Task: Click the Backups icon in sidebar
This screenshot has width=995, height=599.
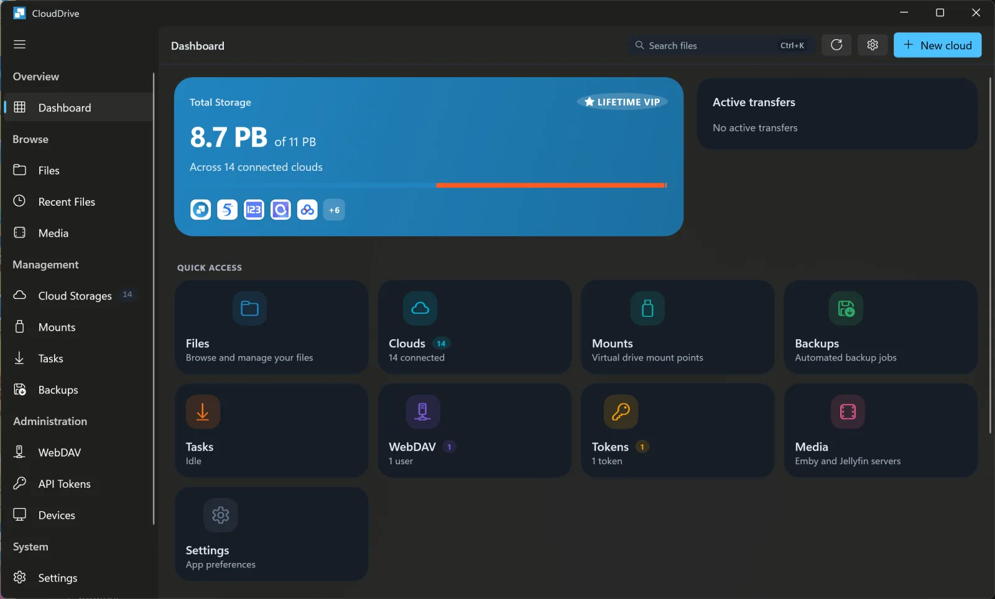Action: 20,390
